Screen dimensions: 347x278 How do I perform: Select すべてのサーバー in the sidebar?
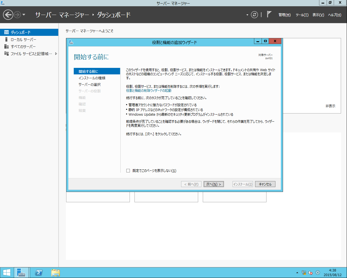pyautogui.click(x=29, y=46)
